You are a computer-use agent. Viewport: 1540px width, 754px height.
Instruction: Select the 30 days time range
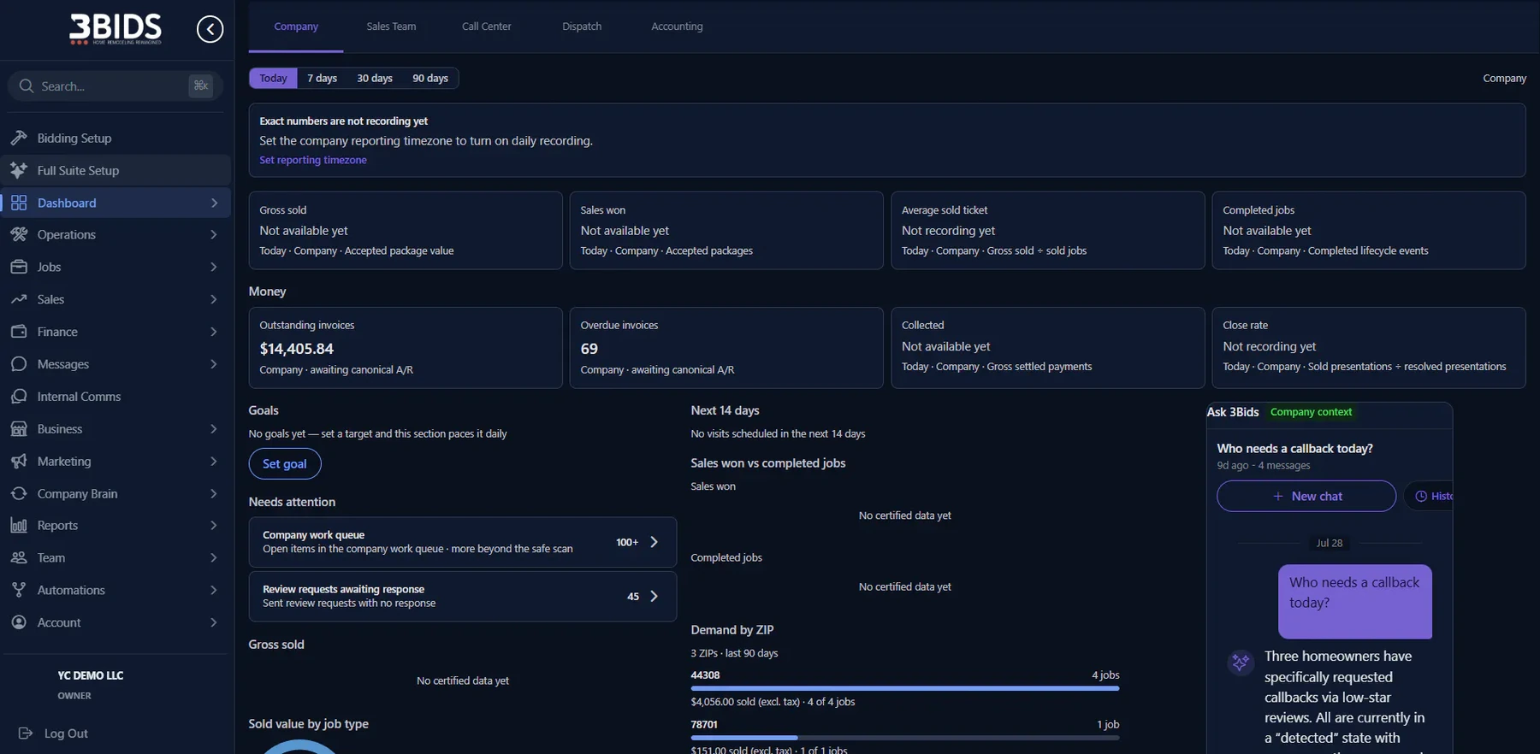(375, 78)
